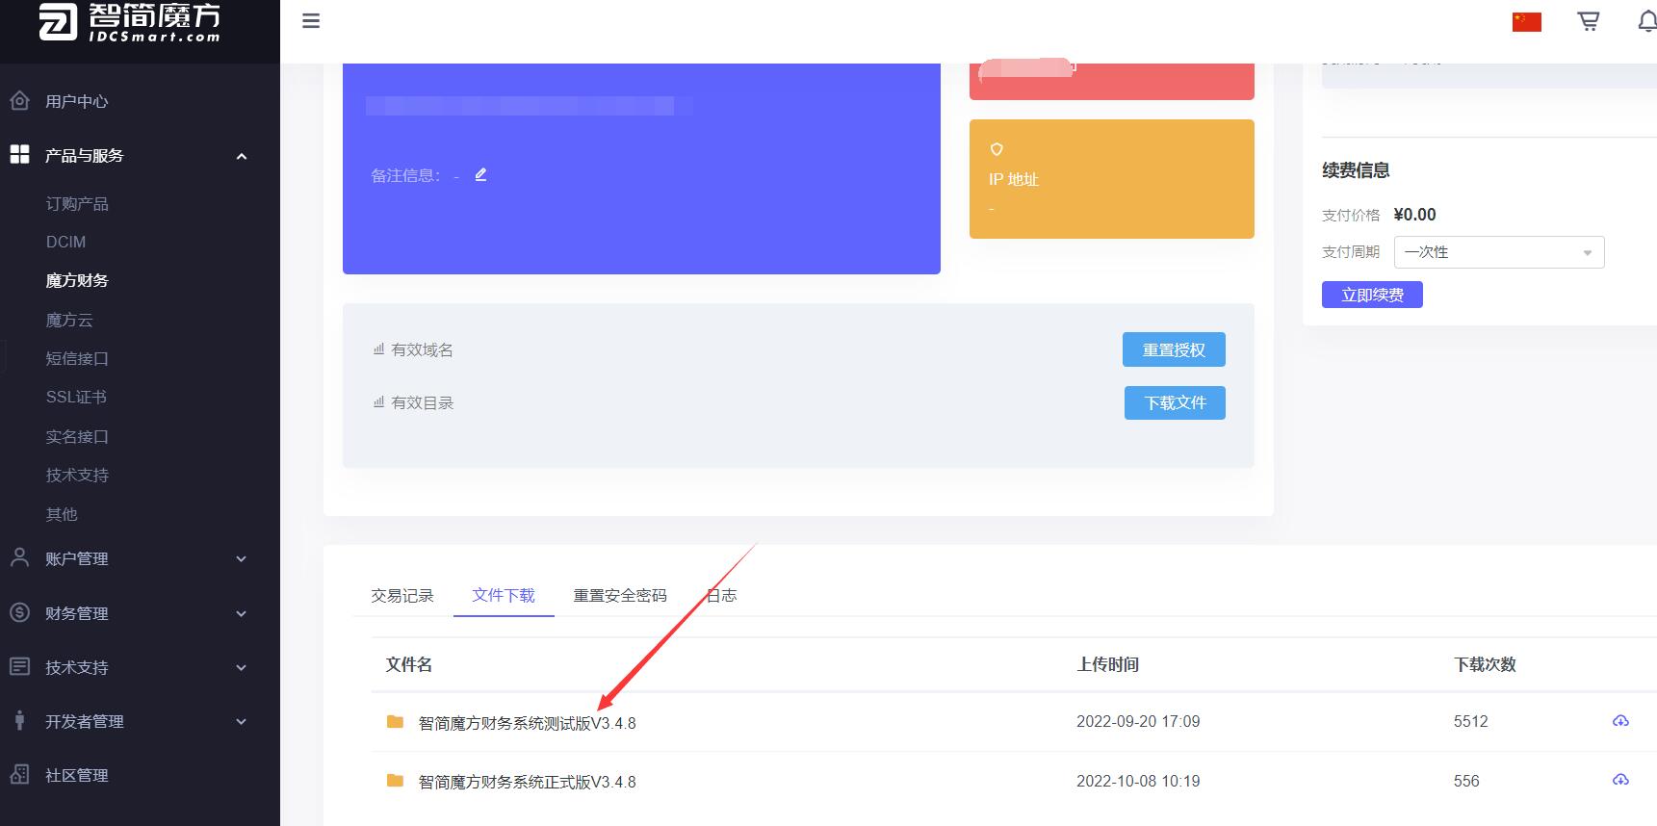The image size is (1657, 826).
Task: Click the finance management coin icon
Action: click(x=19, y=612)
